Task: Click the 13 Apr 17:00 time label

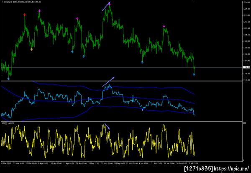Action: (x=56, y=163)
